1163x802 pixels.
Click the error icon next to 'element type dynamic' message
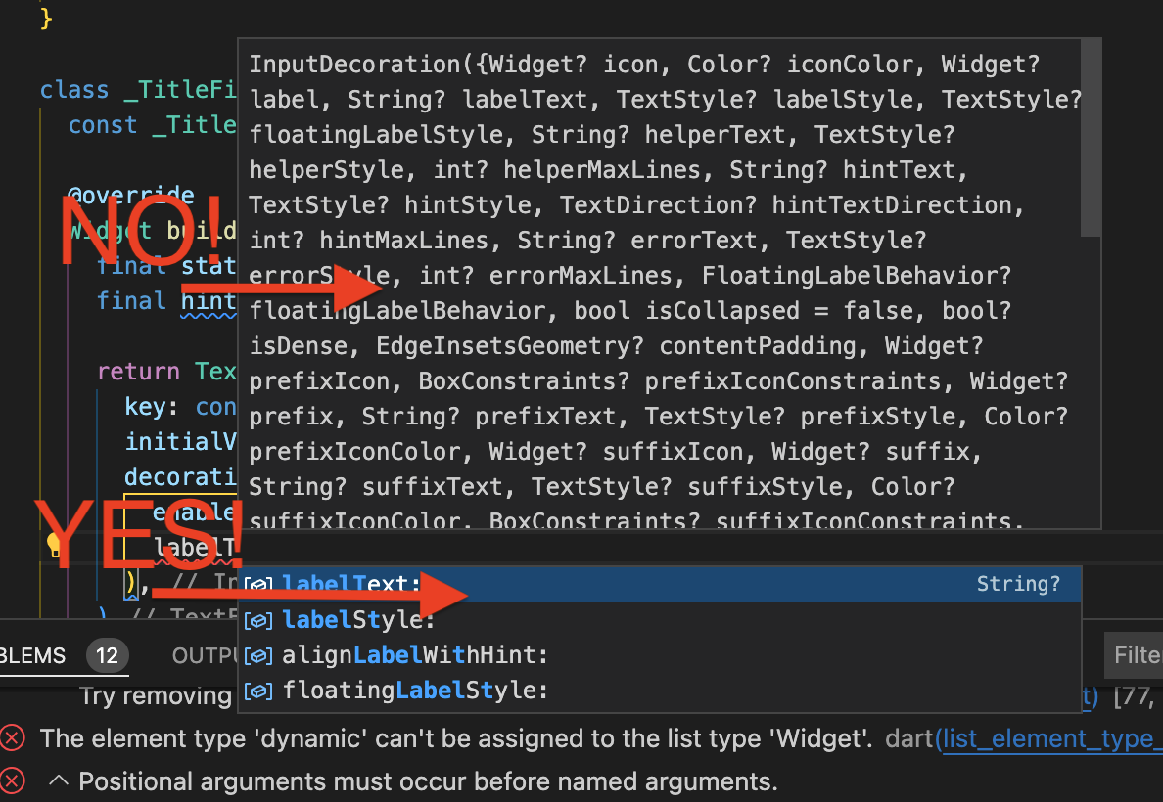click(12, 738)
